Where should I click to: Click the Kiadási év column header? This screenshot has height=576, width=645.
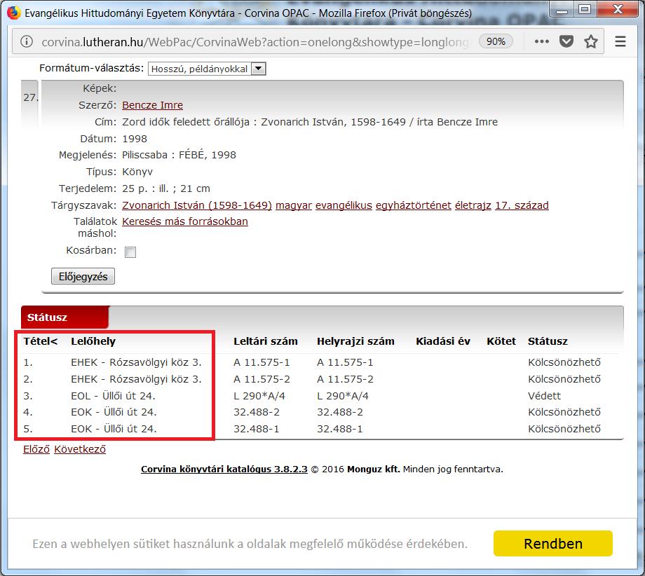tap(443, 341)
